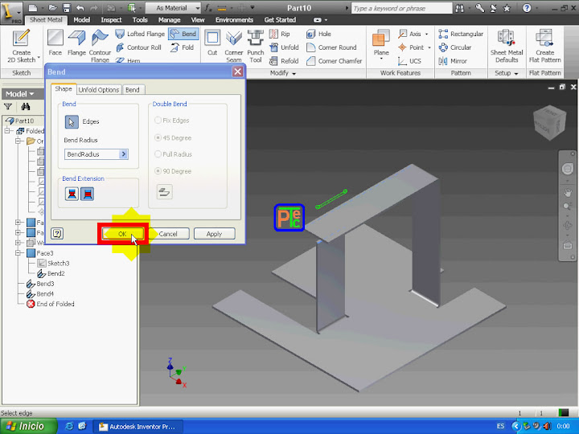
Task: Collapse the Folded Model tree node
Action: pyautogui.click(x=7, y=131)
